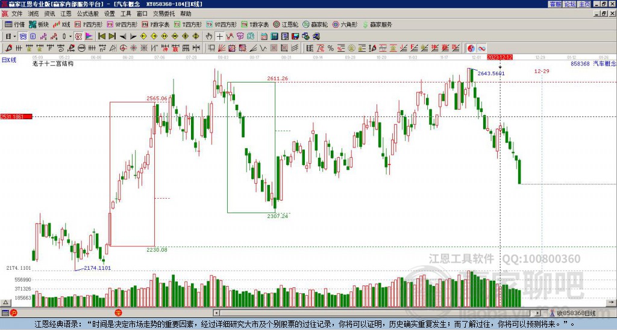The image size is (617, 330).
Task: Click the colorful flag icon
Action: (x=89, y=36)
